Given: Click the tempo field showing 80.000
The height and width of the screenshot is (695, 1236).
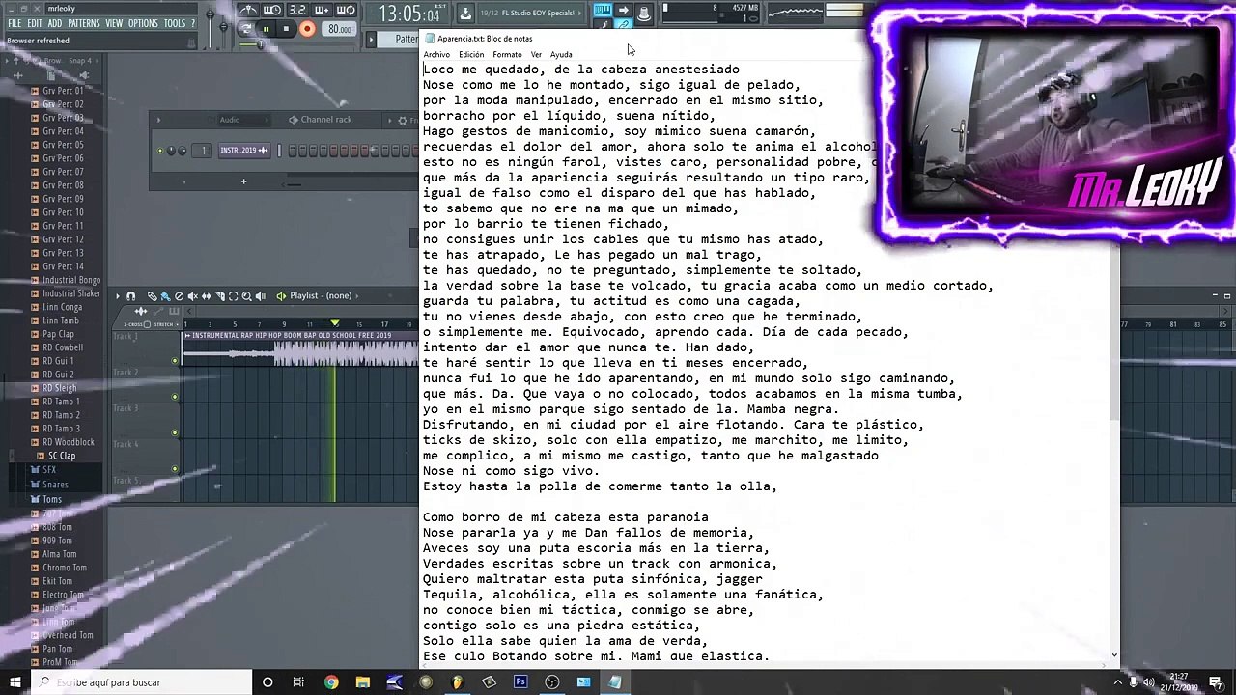Looking at the screenshot, I should [x=339, y=29].
